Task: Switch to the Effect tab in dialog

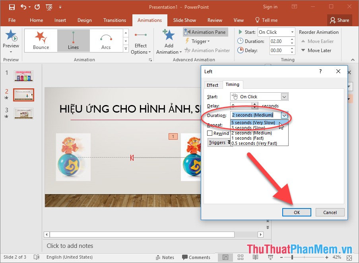Action: point(213,85)
